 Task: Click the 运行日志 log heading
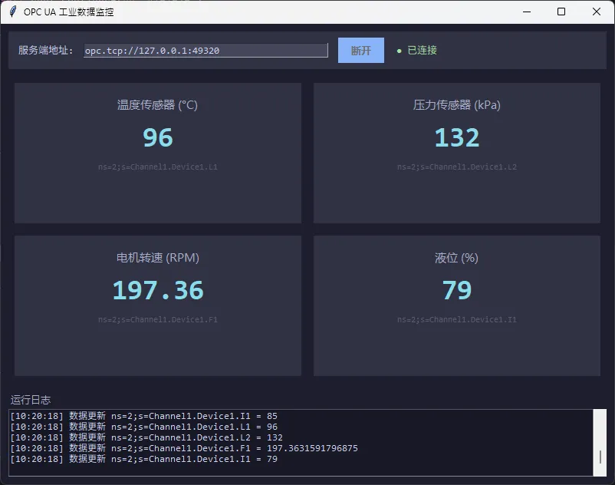[31, 400]
